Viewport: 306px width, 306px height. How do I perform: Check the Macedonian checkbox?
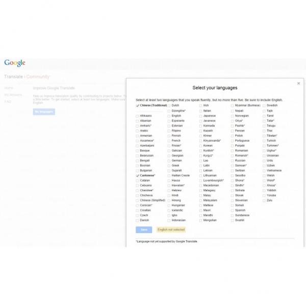[x=200, y=186]
